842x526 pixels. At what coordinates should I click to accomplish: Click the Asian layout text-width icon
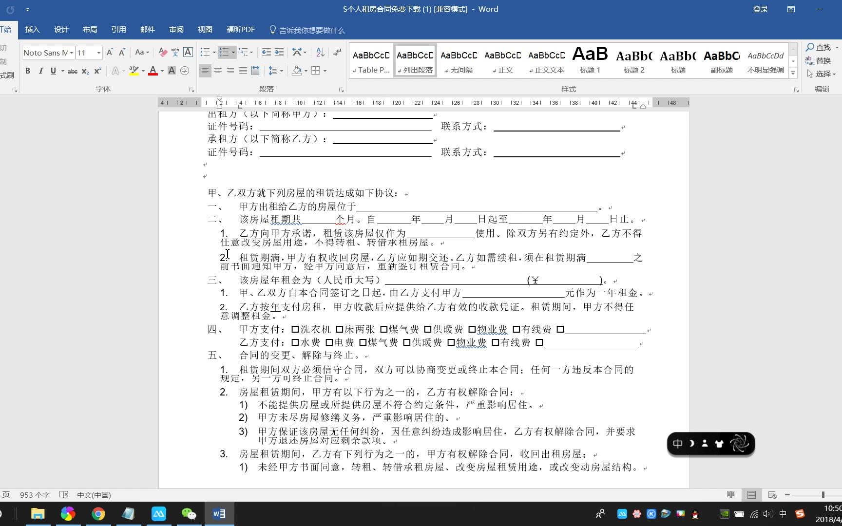click(x=296, y=52)
